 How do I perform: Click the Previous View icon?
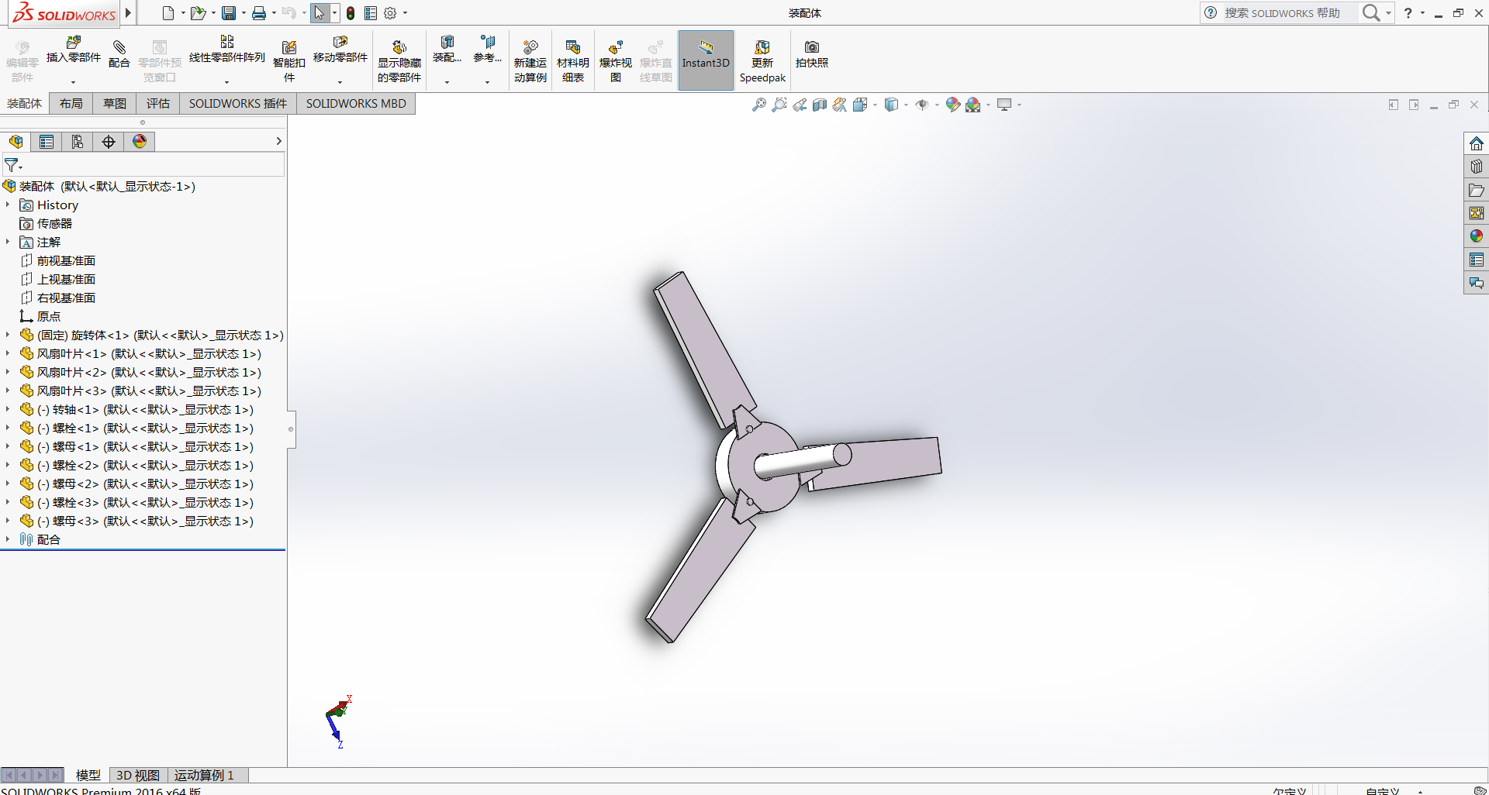click(x=800, y=105)
